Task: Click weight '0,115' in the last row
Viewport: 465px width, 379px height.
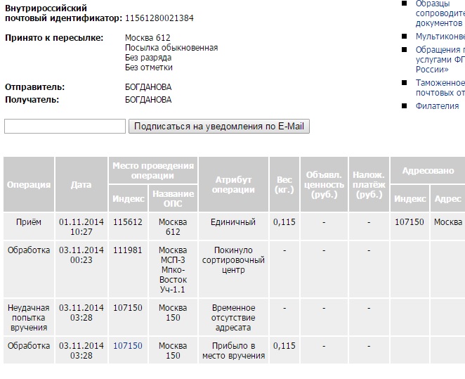Action: pos(284,345)
